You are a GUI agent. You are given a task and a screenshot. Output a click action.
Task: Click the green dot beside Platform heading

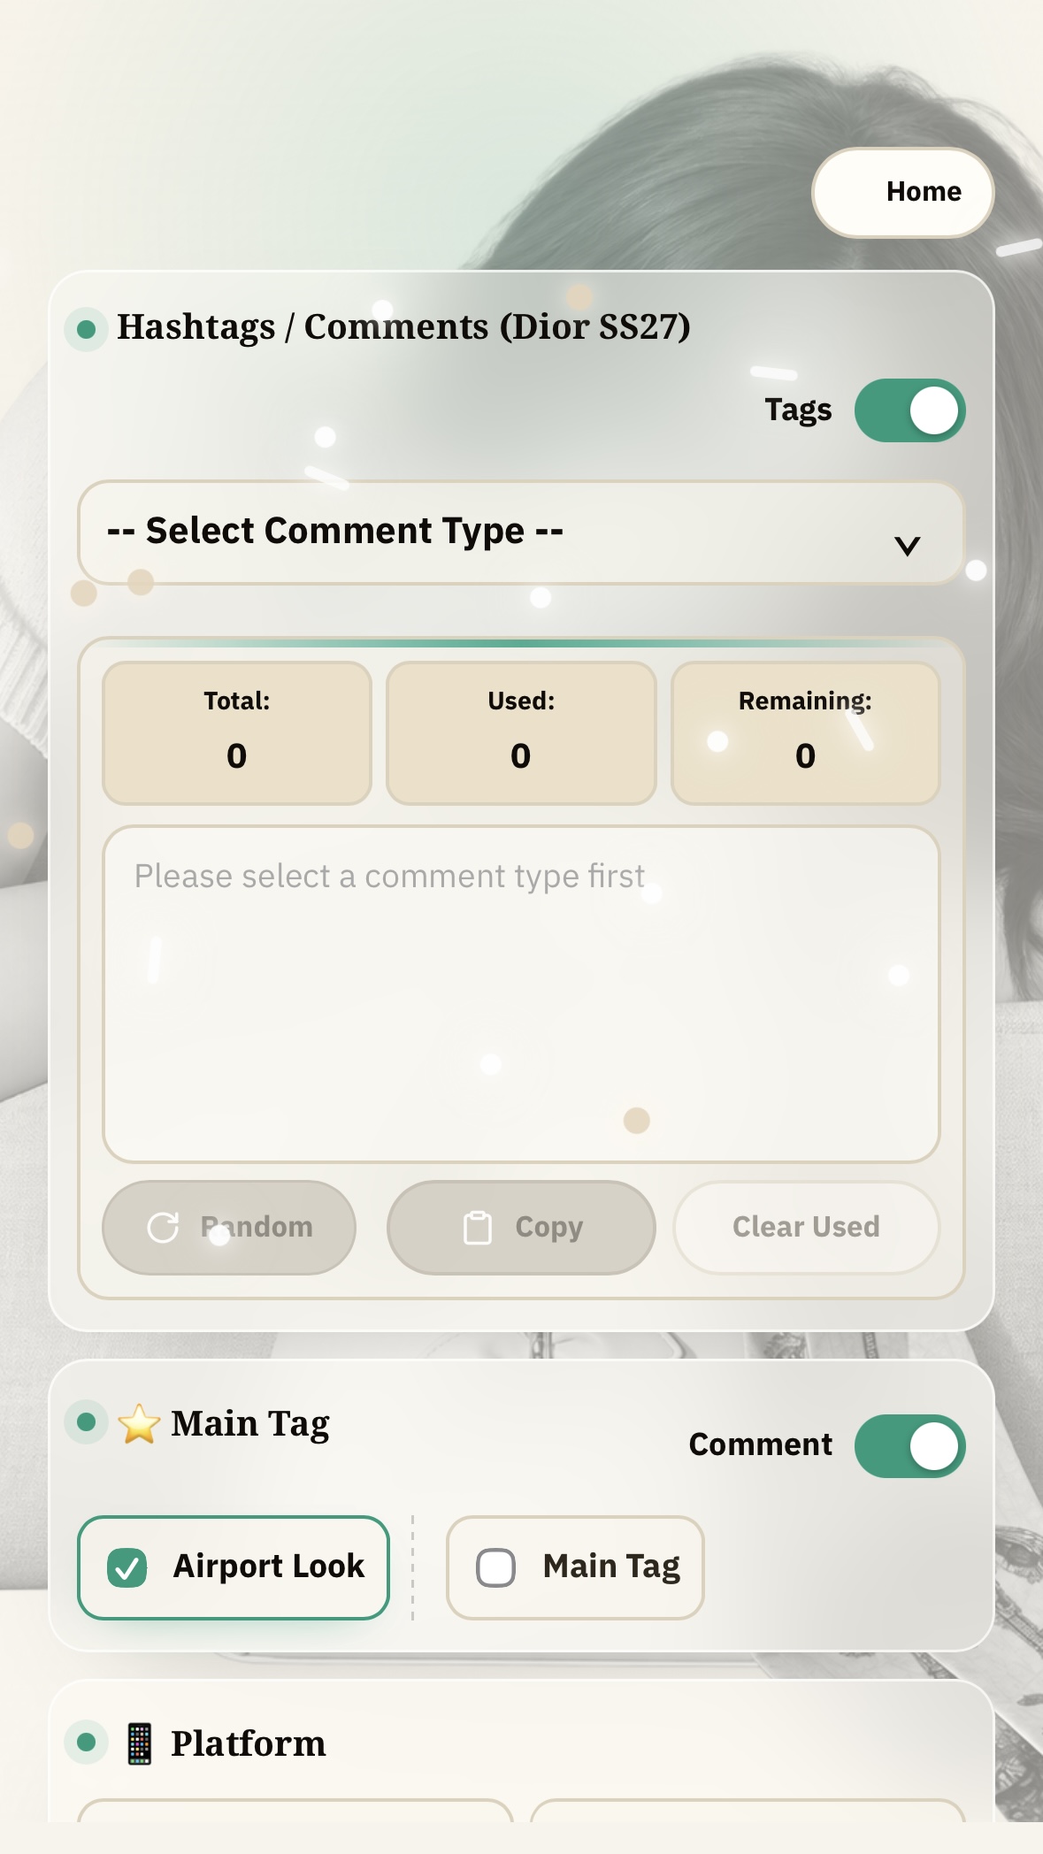86,1742
